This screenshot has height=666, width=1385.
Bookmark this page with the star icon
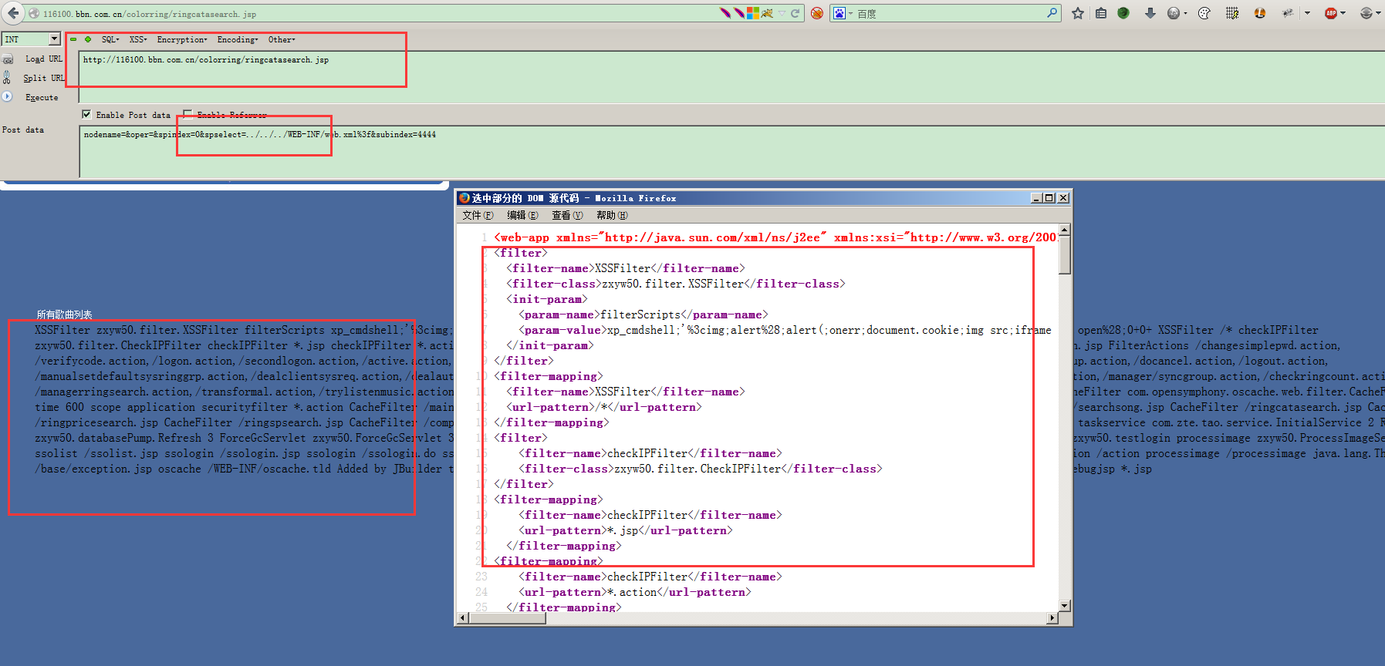click(1078, 13)
